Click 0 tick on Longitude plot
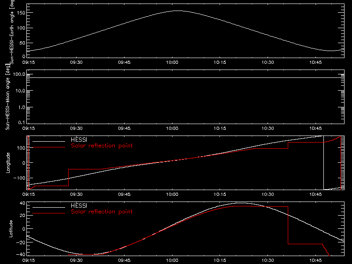352x264 pixels. pos(24,163)
